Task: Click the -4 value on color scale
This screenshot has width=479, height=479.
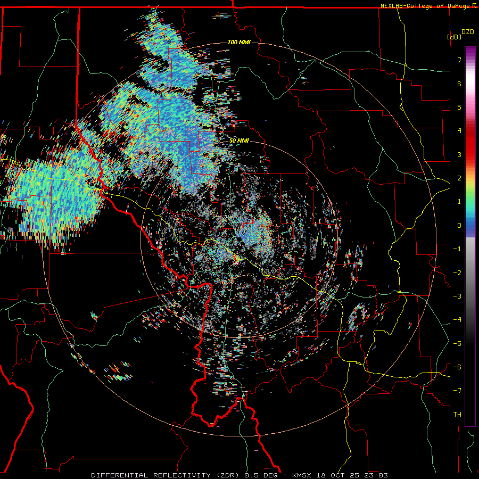Action: coord(457,320)
